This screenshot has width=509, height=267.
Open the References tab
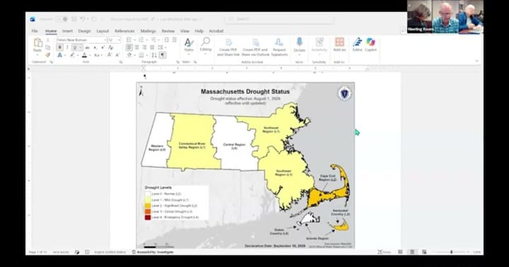click(x=124, y=31)
